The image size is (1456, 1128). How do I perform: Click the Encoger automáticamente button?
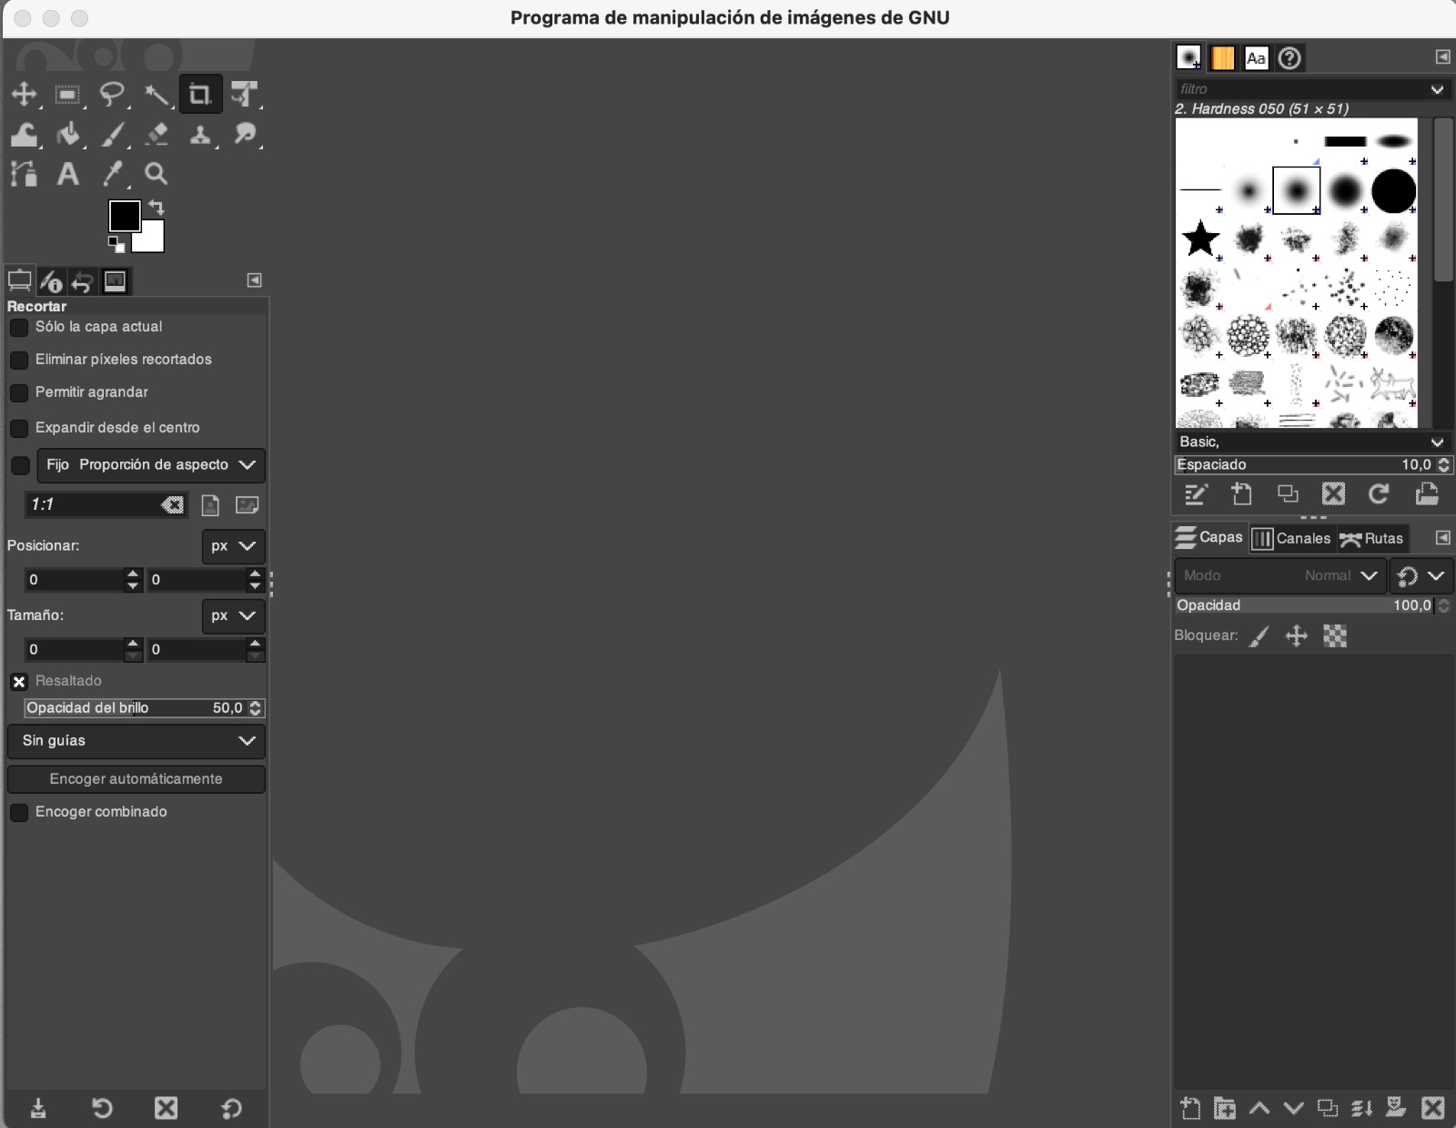tap(136, 779)
